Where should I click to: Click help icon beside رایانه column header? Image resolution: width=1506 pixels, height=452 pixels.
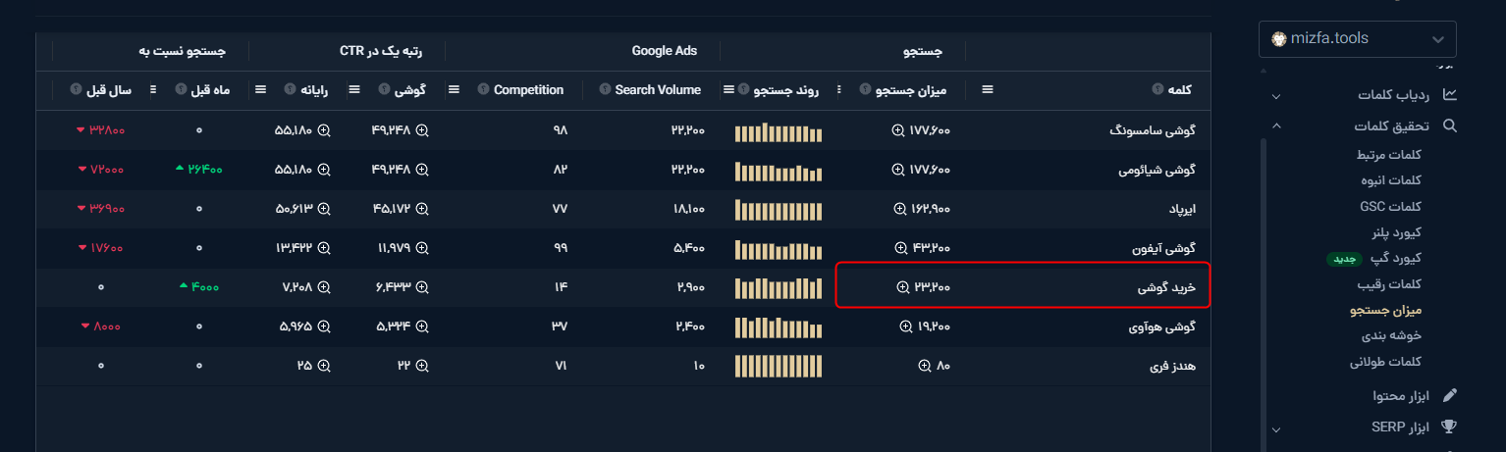(290, 89)
